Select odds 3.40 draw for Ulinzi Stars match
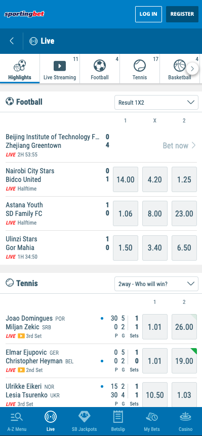This screenshot has width=202, height=436. click(x=154, y=248)
